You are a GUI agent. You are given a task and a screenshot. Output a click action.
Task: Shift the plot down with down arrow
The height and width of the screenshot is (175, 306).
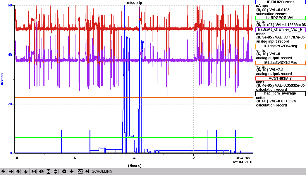[26, 171]
